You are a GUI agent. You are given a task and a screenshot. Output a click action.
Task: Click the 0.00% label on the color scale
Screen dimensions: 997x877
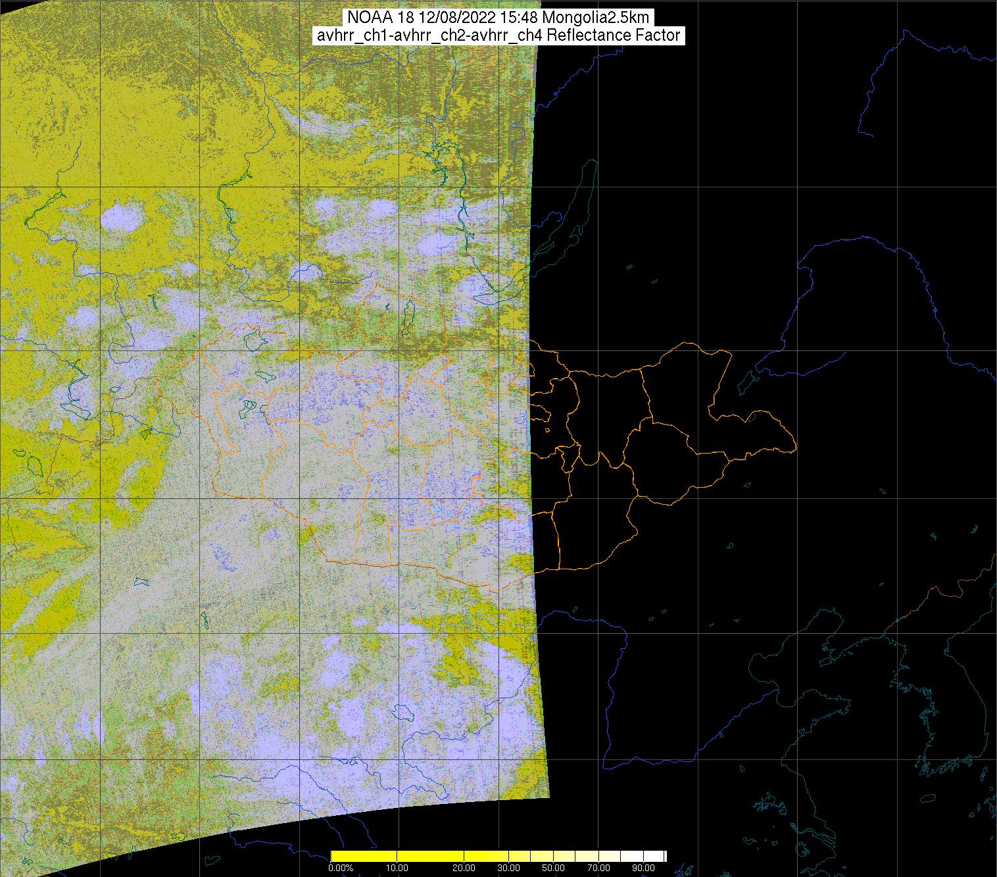(x=341, y=868)
